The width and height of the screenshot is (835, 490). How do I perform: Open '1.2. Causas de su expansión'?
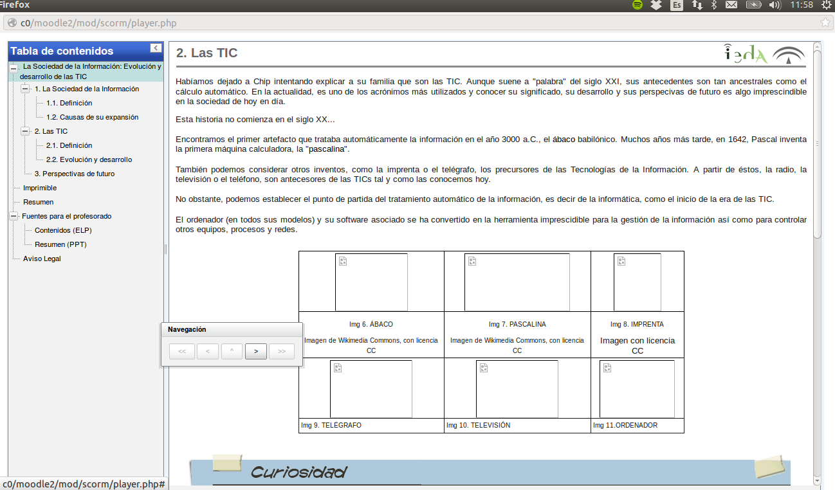pyautogui.click(x=92, y=117)
